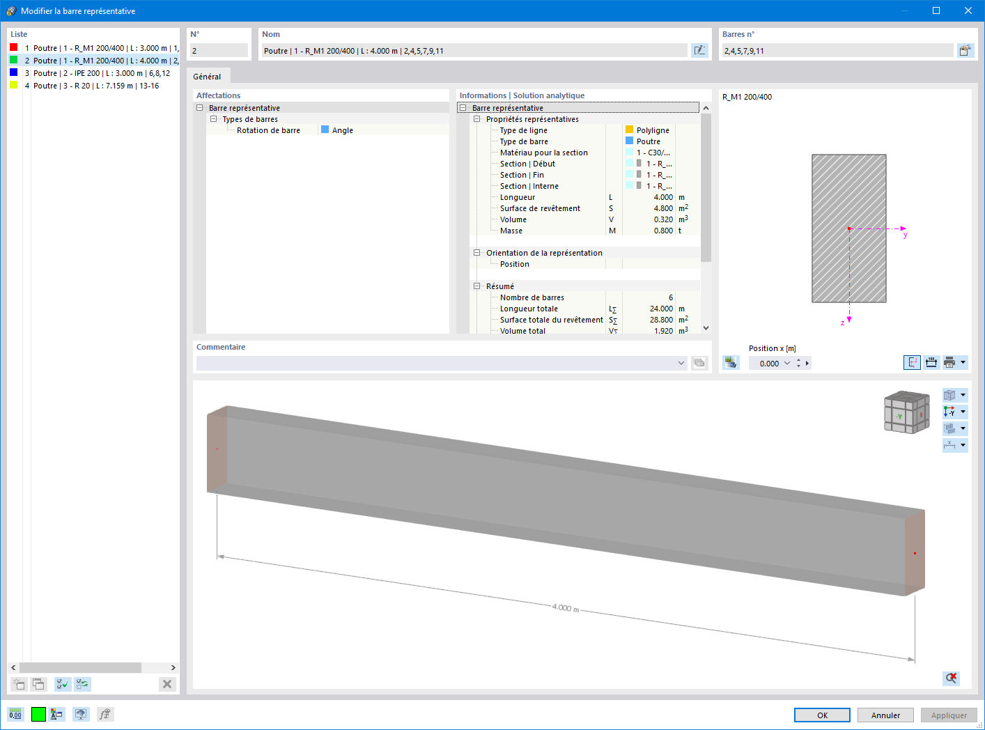The image size is (985, 730).
Task: Click the solid model render icon
Action: coord(949,428)
